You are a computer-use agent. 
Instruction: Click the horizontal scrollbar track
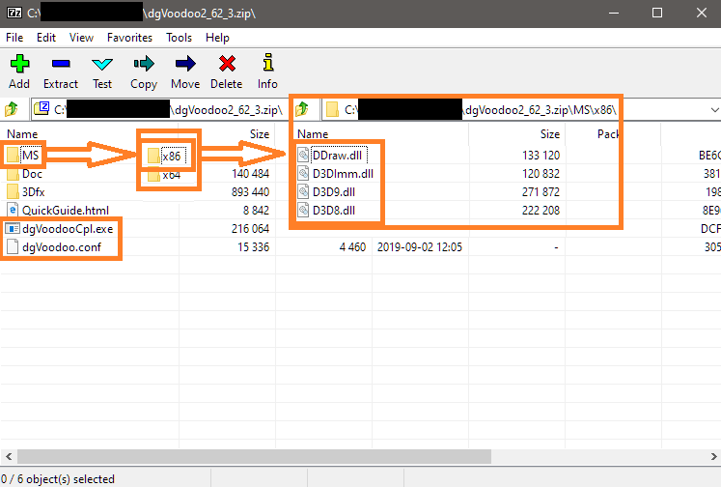point(386,456)
